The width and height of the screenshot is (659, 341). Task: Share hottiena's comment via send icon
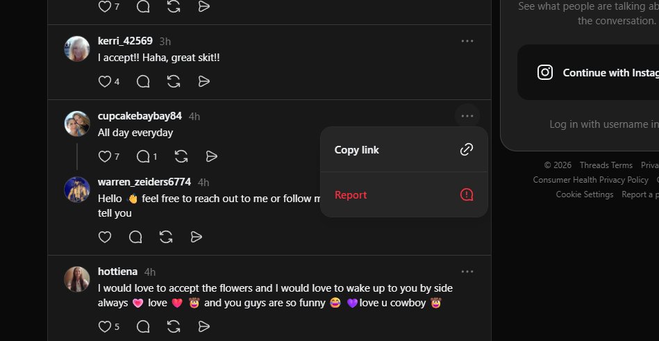tap(204, 326)
